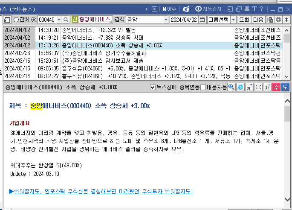Click the article pane scrollbar thumb
292x210 pixels.
pos(287,114)
